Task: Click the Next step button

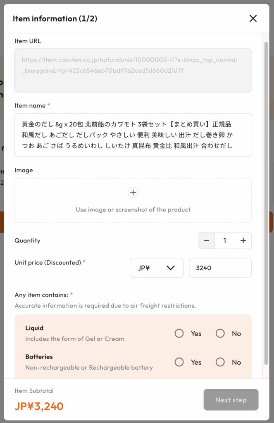Action: [231, 400]
